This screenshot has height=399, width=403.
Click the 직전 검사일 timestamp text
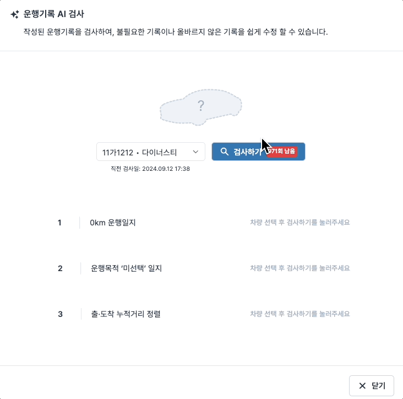coord(150,169)
